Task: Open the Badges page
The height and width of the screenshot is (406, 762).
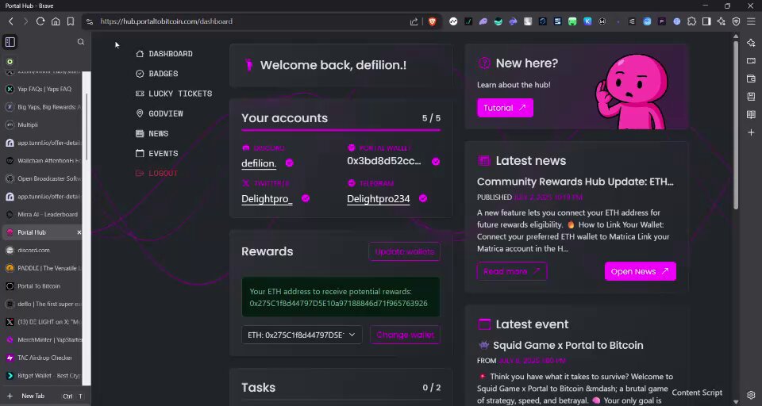Action: 157,73
